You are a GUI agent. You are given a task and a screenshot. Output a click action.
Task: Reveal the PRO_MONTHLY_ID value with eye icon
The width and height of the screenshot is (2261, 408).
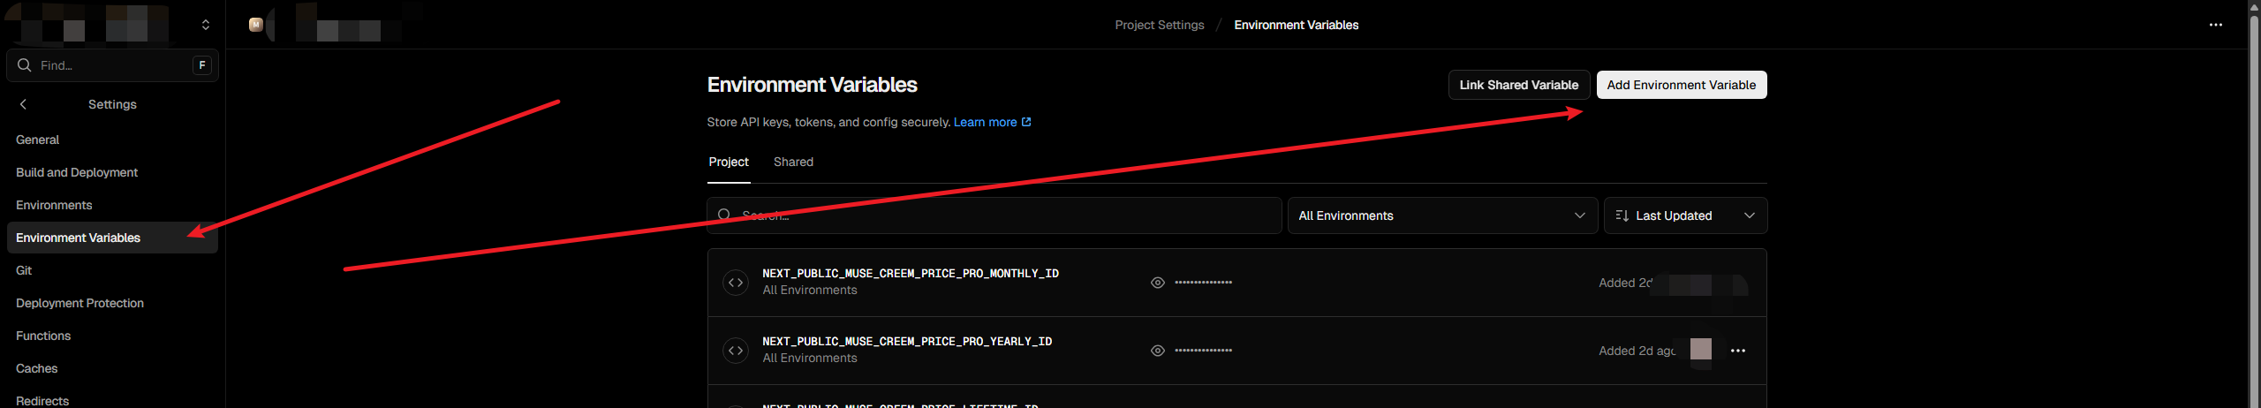pos(1157,283)
